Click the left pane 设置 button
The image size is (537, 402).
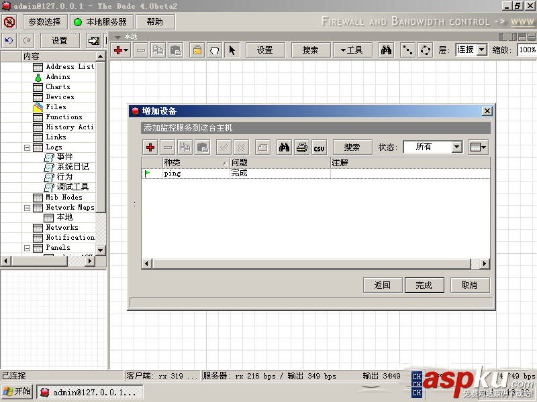tap(60, 41)
